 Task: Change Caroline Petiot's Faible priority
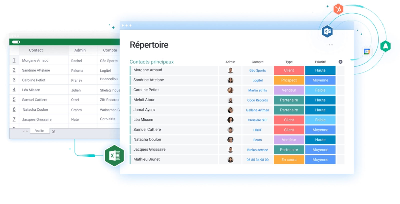320,90
